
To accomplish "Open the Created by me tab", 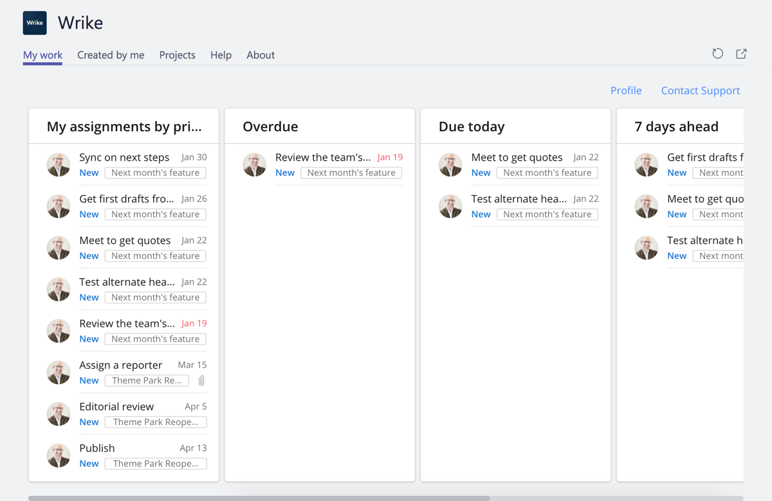I will [111, 55].
